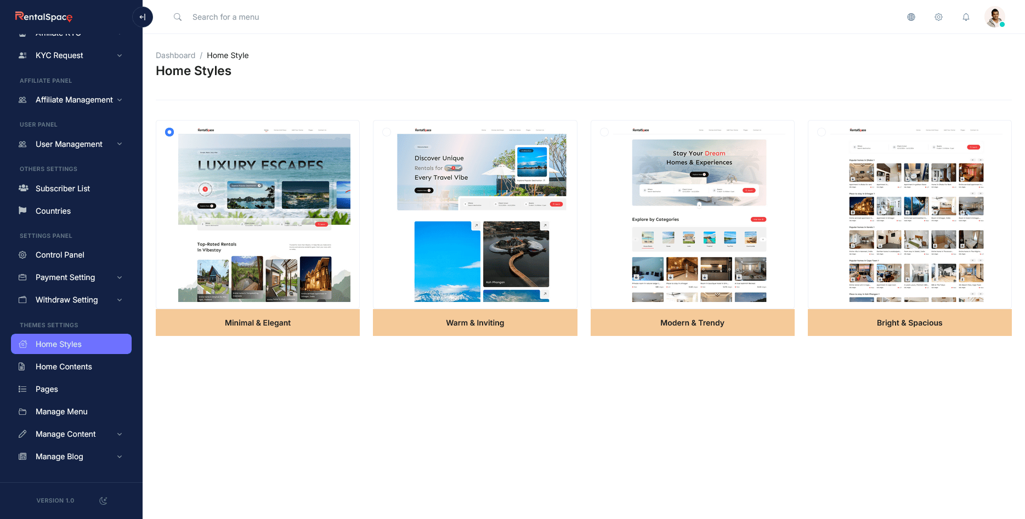Select the Minimal & Elegant radio button
Image resolution: width=1025 pixels, height=519 pixels.
tap(169, 132)
